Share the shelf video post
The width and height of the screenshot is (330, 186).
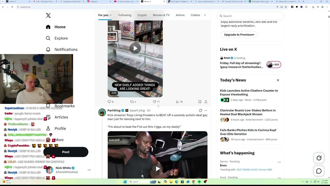click(206, 102)
